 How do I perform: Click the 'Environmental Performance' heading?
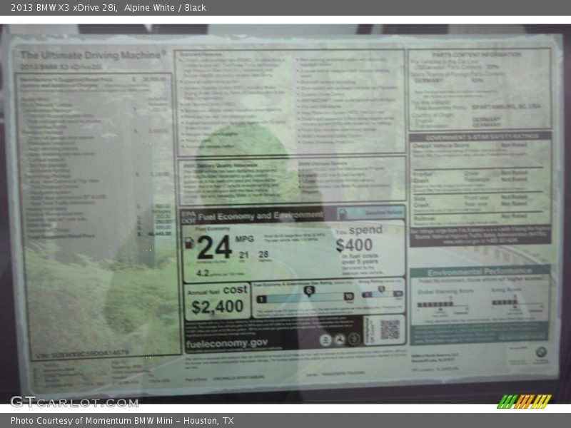(x=480, y=272)
